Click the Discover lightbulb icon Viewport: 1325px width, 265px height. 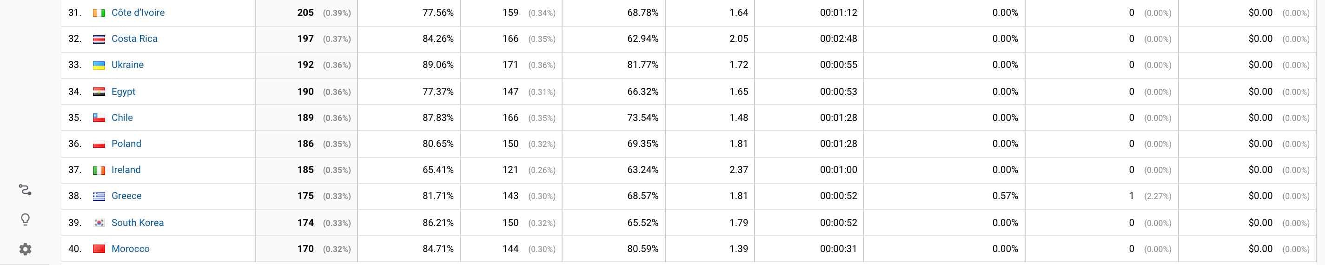coord(25,220)
